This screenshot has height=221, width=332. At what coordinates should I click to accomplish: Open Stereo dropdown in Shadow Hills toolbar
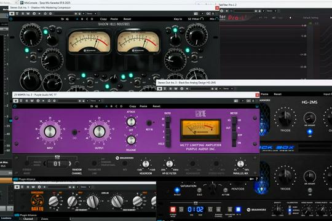[x=92, y=14]
